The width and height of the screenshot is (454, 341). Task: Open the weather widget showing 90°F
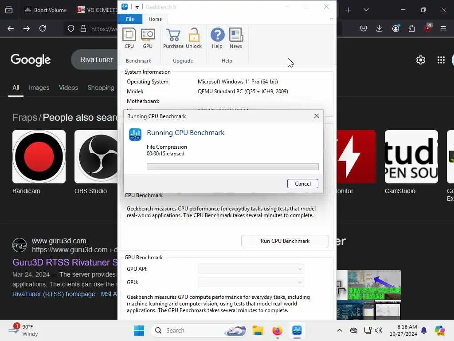click(23, 330)
